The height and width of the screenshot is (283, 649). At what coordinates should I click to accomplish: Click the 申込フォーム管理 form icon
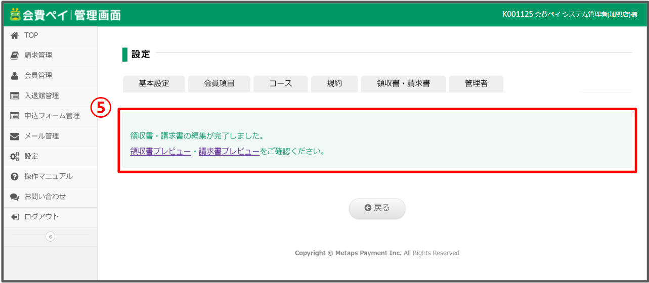[15, 116]
